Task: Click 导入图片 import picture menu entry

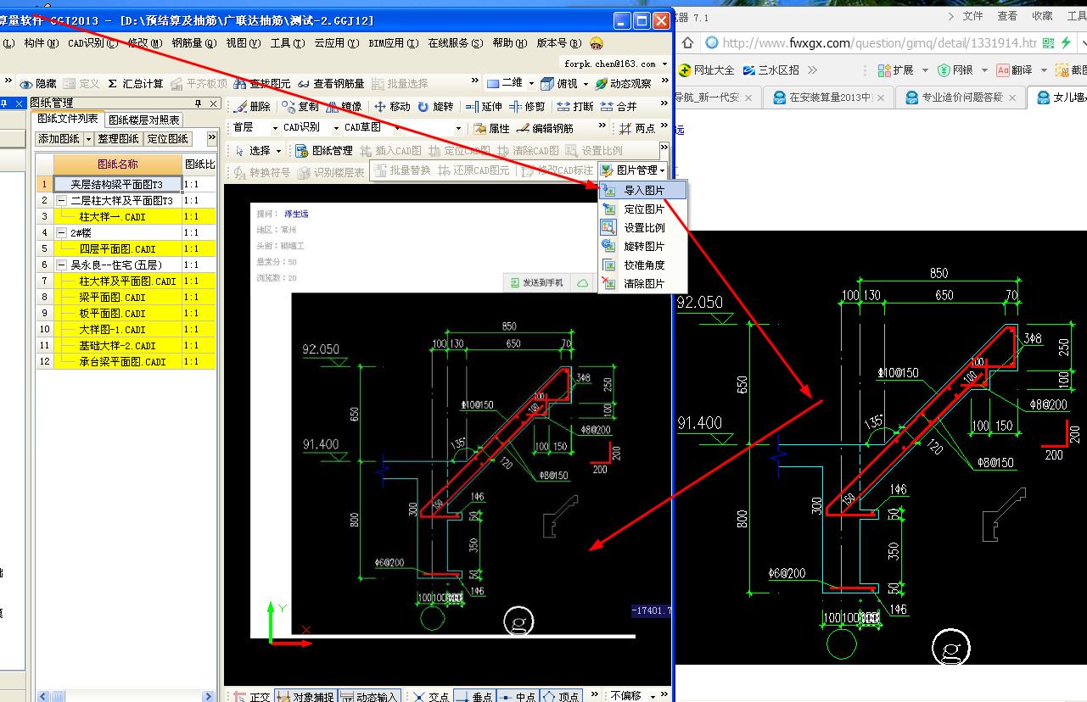Action: tap(643, 191)
